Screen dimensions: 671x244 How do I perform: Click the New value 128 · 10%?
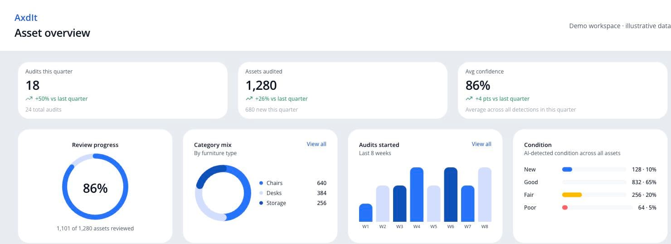pos(644,169)
